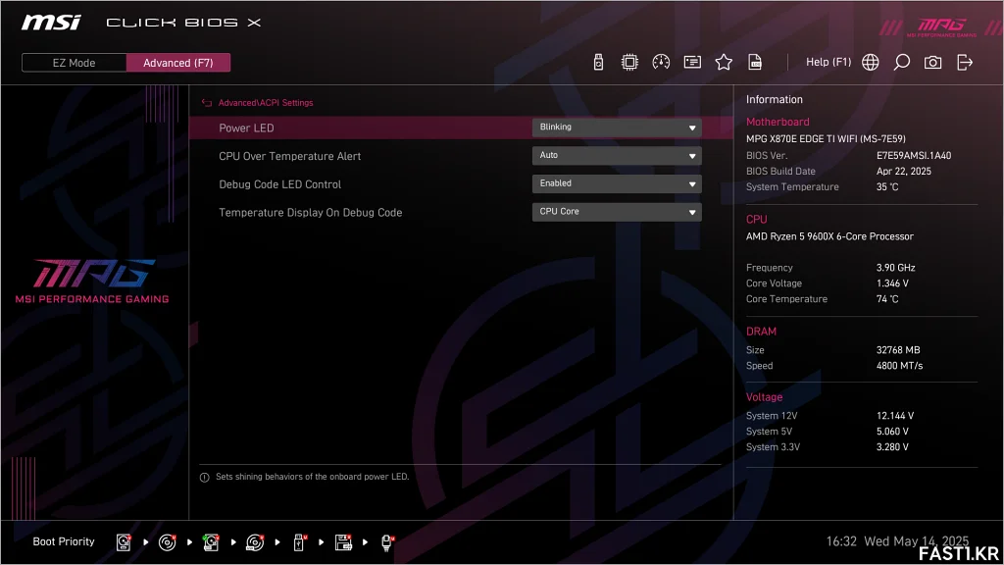Click DRAM size value 32768 MB
1004x565 pixels.
(898, 350)
